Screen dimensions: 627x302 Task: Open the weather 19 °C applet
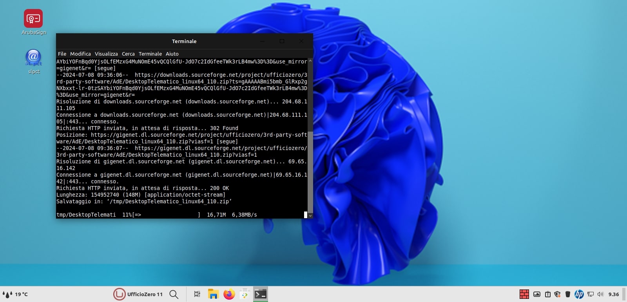(x=15, y=294)
